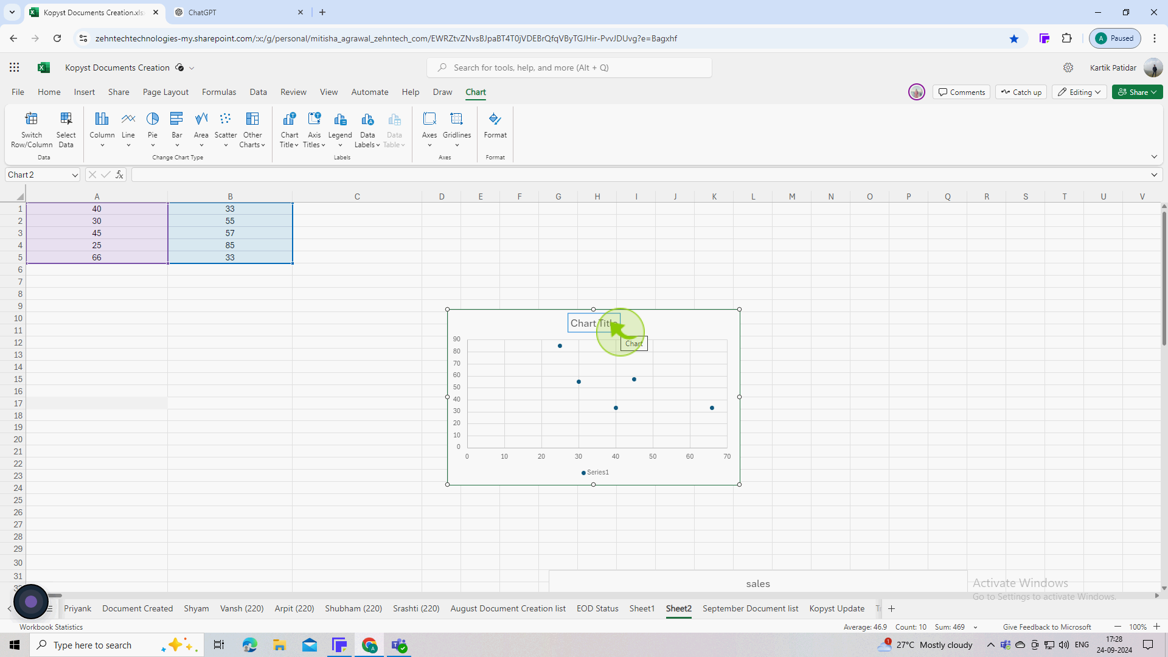
Task: Choose Scatter chart type
Action: (226, 130)
